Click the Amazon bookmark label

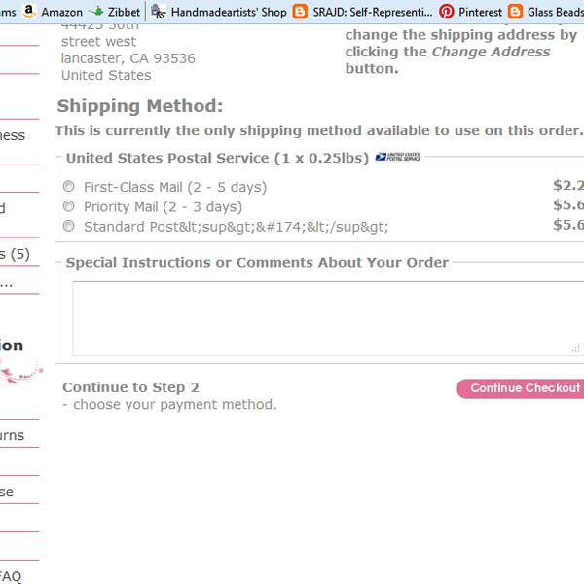click(x=62, y=13)
